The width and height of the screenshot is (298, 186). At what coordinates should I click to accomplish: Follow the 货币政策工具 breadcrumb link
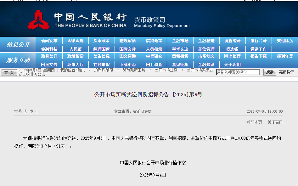tap(134, 70)
